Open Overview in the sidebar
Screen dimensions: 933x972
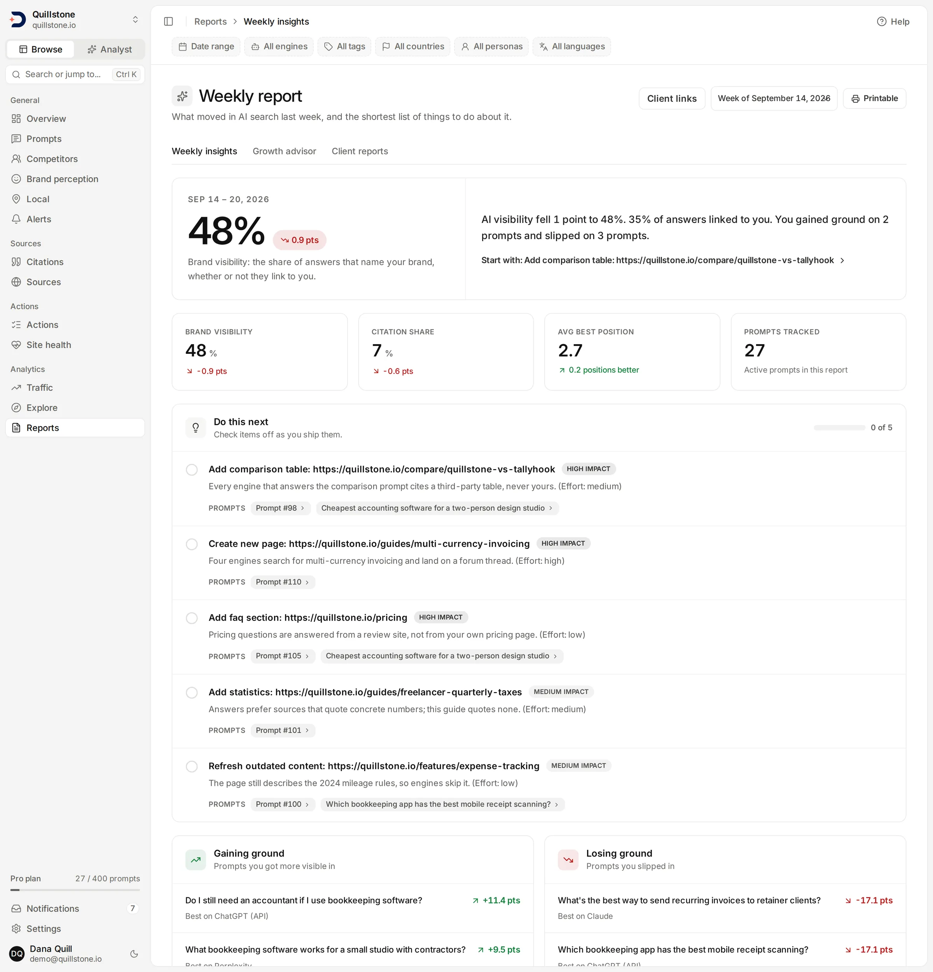click(75, 119)
